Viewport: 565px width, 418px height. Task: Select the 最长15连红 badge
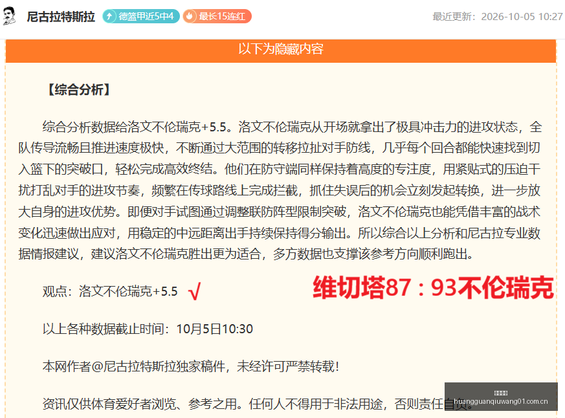[217, 16]
